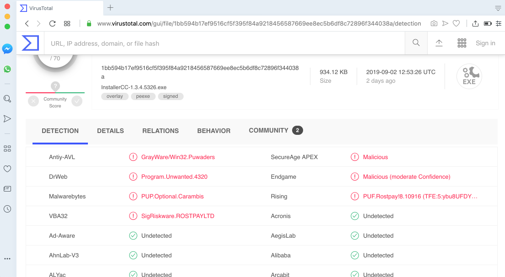The width and height of the screenshot is (505, 277).
Task: Open start page grid button in toolbar
Action: pos(67,23)
